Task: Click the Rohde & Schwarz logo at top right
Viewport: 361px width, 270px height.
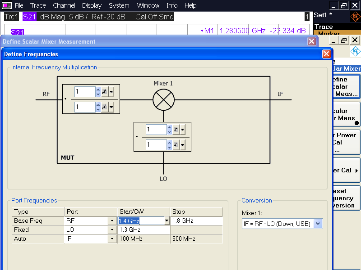Action: (x=355, y=17)
